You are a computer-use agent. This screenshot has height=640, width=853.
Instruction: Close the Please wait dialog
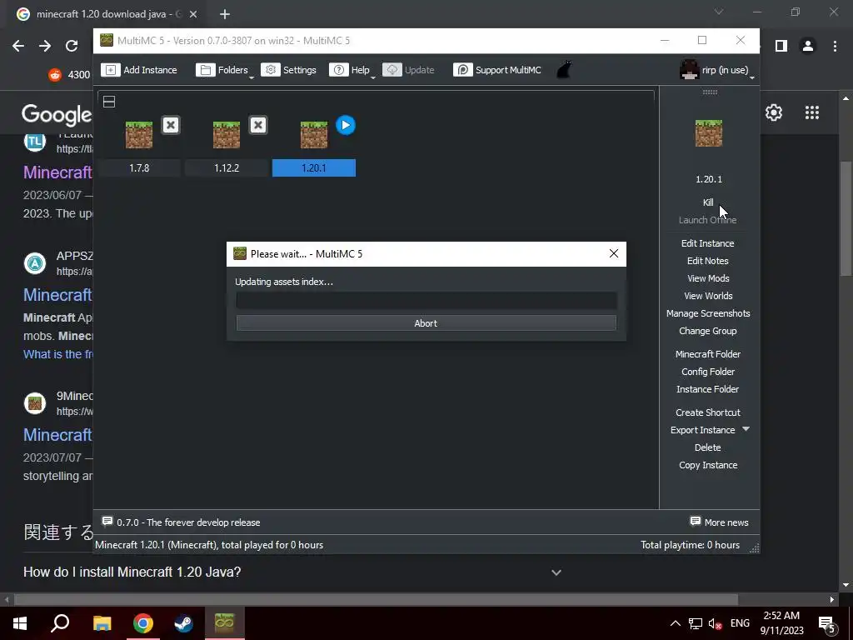click(614, 253)
